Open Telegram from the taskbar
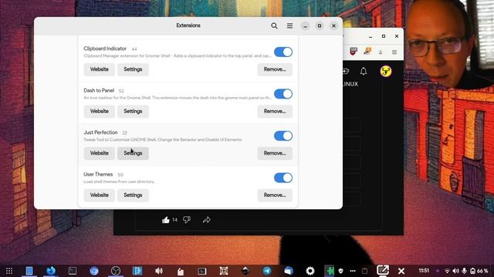Screen dimensions: 494x277 (267, 271)
